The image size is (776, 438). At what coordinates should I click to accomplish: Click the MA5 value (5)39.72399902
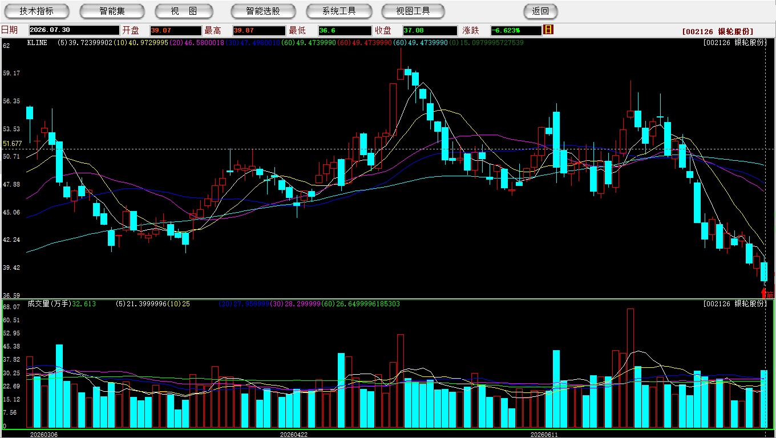tap(84, 43)
